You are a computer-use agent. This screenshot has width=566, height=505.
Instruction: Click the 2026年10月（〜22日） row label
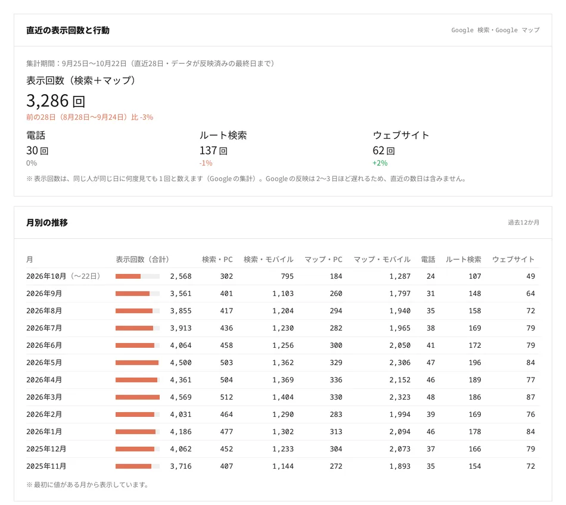coord(63,276)
